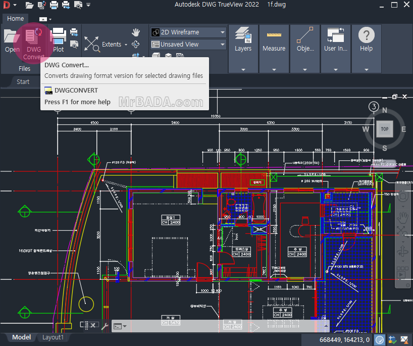Click coordinates readout 668449, 164213, 0
Screen dimensions: 413x346
coord(344,339)
